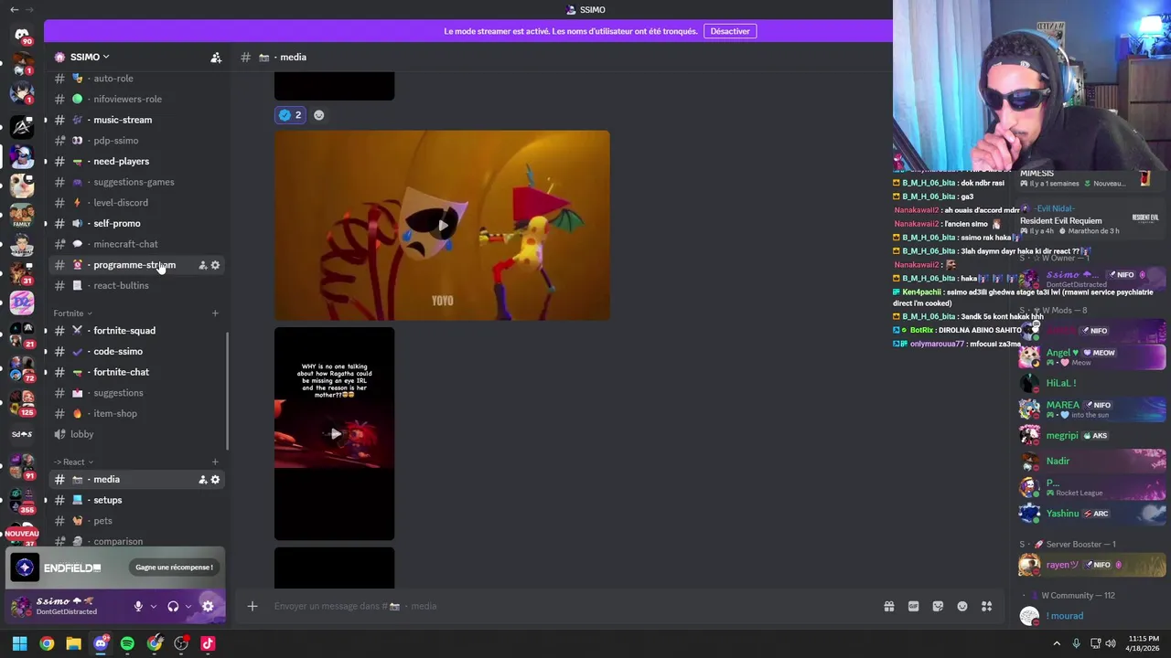Viewport: 1171px width, 658px height.
Task: Open channel settings gear for media channel
Action: [215, 480]
